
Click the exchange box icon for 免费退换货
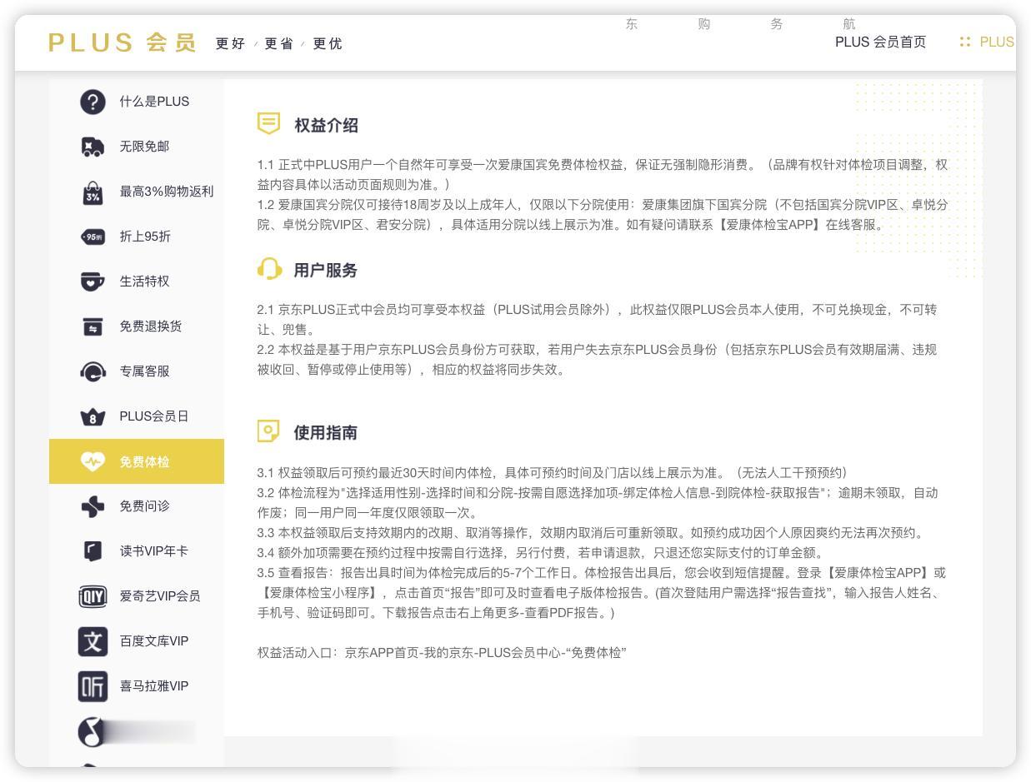coord(93,326)
